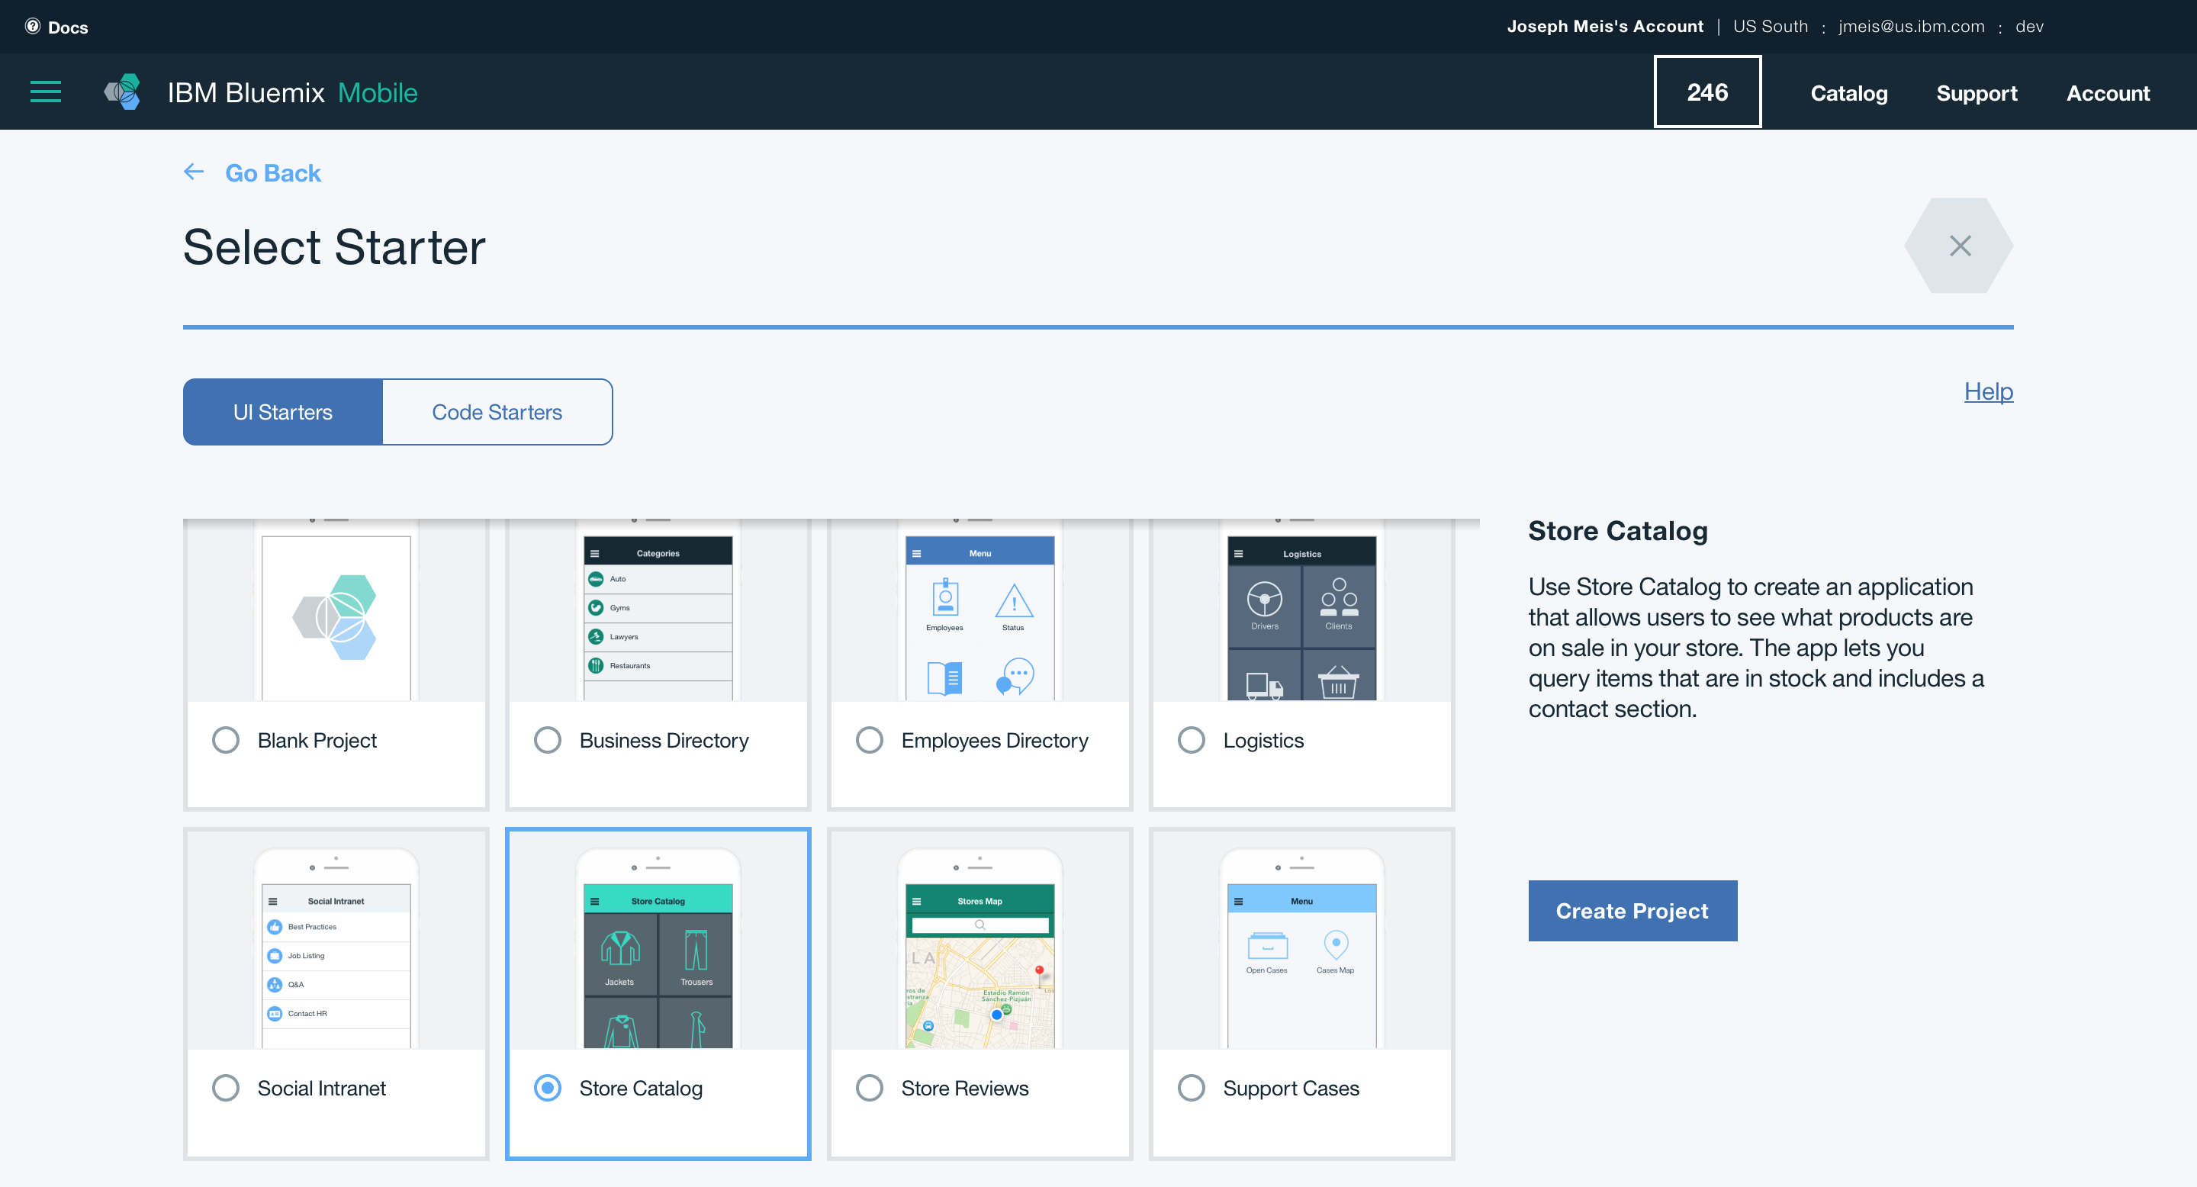Click the Social Intranet preview thumbnail
Image resolution: width=2197 pixels, height=1187 pixels.
coord(336,947)
